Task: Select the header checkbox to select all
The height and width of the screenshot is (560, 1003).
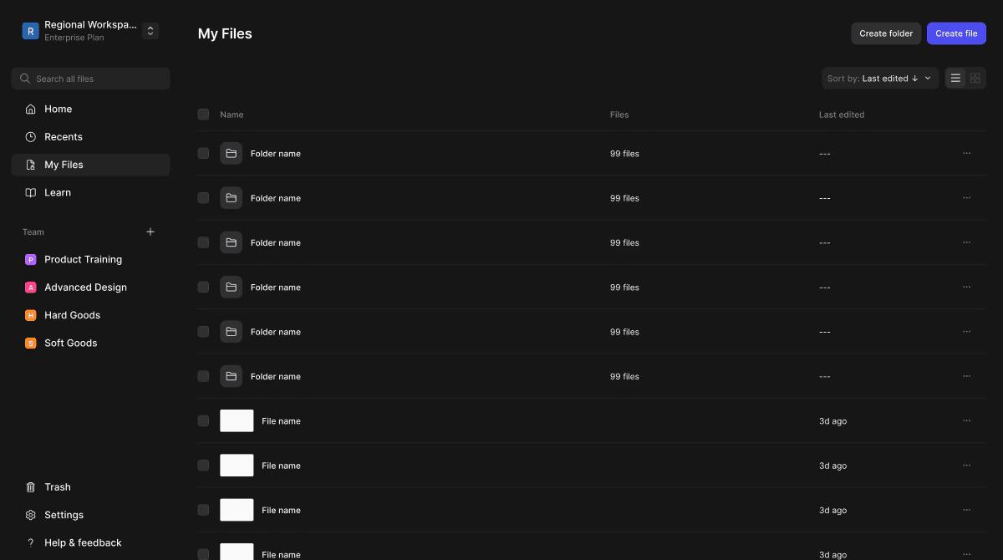Action: (203, 114)
